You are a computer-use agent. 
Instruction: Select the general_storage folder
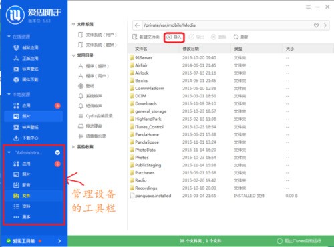coord(148,111)
